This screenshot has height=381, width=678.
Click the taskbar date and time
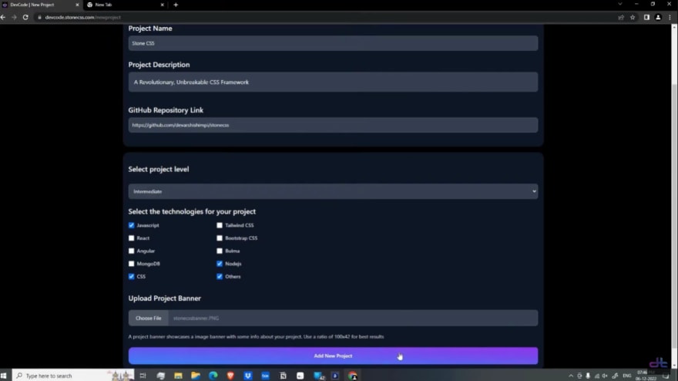coord(646,376)
